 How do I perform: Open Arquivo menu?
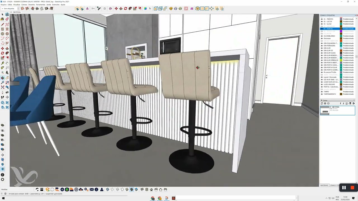tap(3, 5)
